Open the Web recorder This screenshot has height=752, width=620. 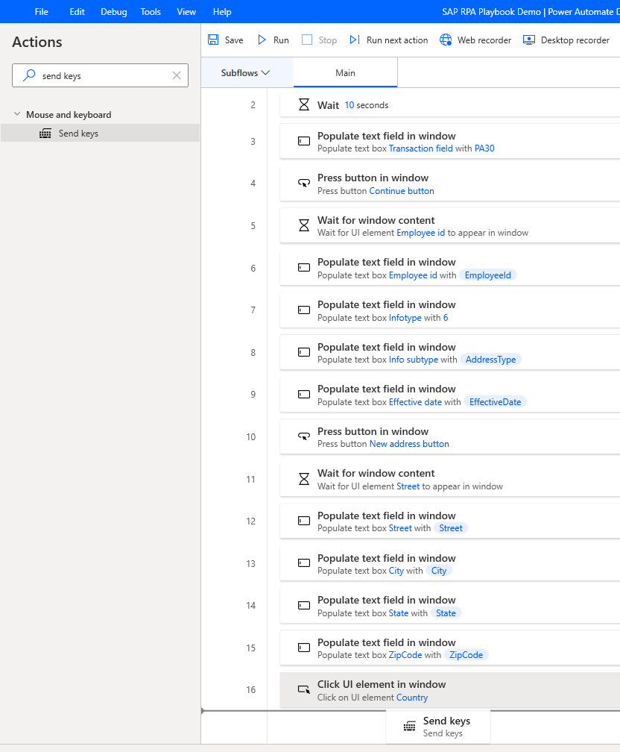coord(445,40)
